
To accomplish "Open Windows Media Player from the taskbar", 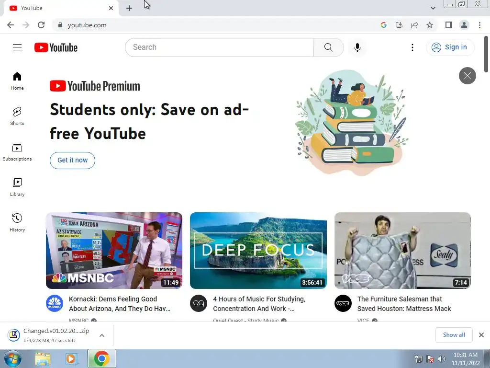I will click(71, 358).
